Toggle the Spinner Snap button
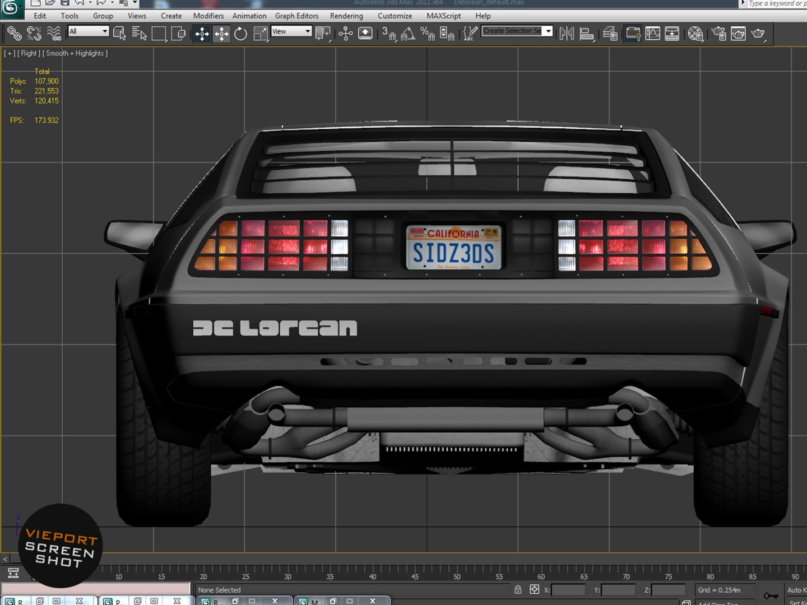The image size is (807, 605). [447, 34]
